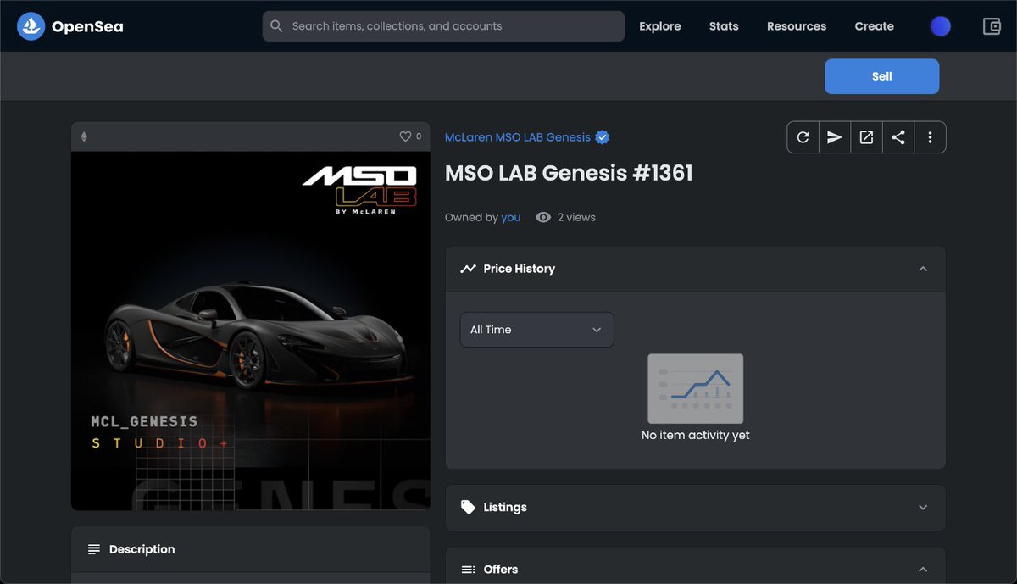Viewport: 1017px width, 584px height.
Task: Open the Explore menu
Action: coord(660,26)
